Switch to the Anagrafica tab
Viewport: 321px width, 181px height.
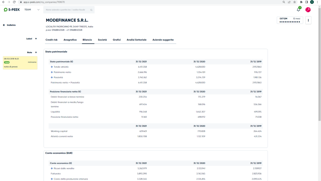(70, 40)
